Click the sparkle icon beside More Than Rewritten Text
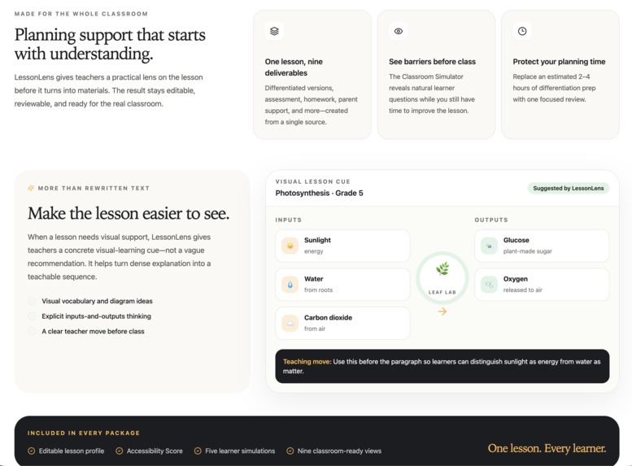The height and width of the screenshot is (466, 632). tap(31, 188)
